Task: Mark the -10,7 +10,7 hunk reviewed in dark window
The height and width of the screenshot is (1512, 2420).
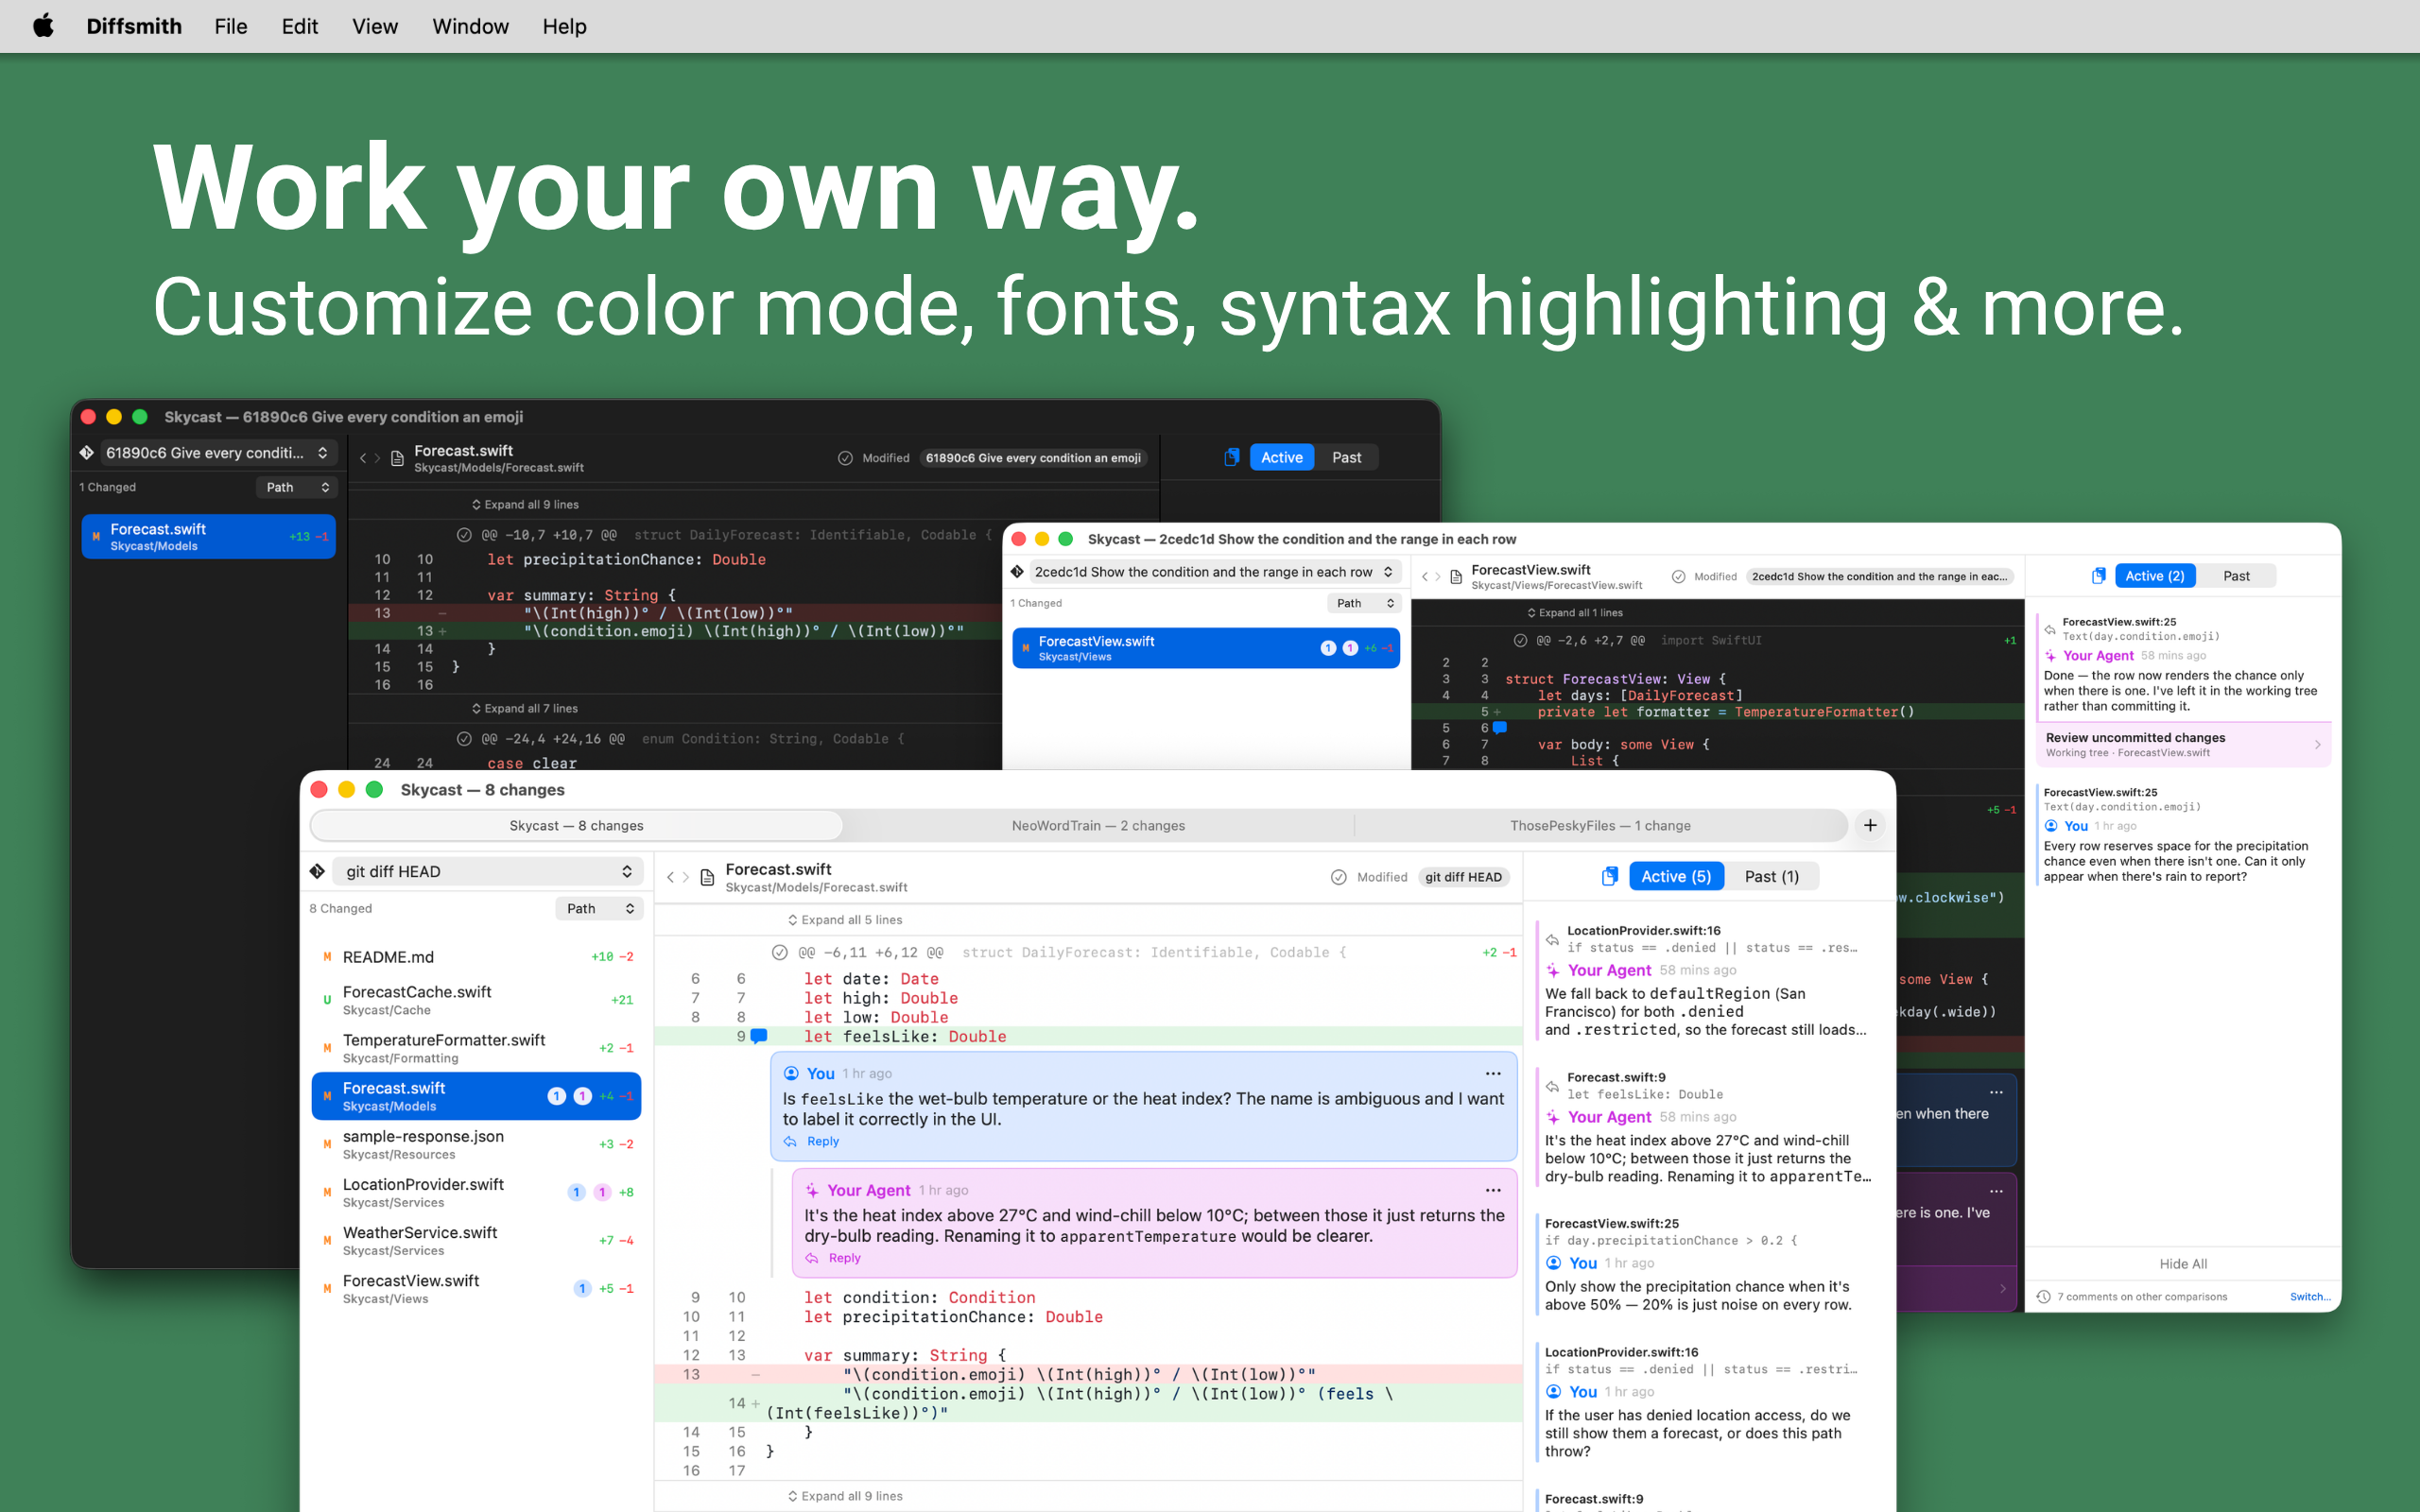Action: tap(464, 535)
